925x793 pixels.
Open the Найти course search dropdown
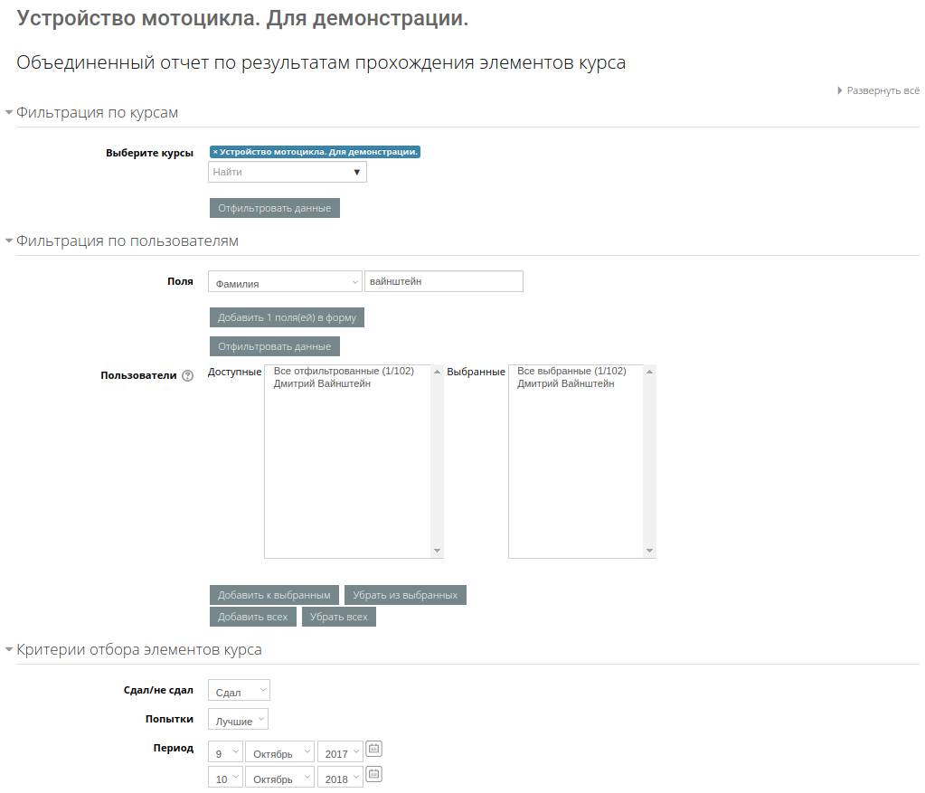288,172
